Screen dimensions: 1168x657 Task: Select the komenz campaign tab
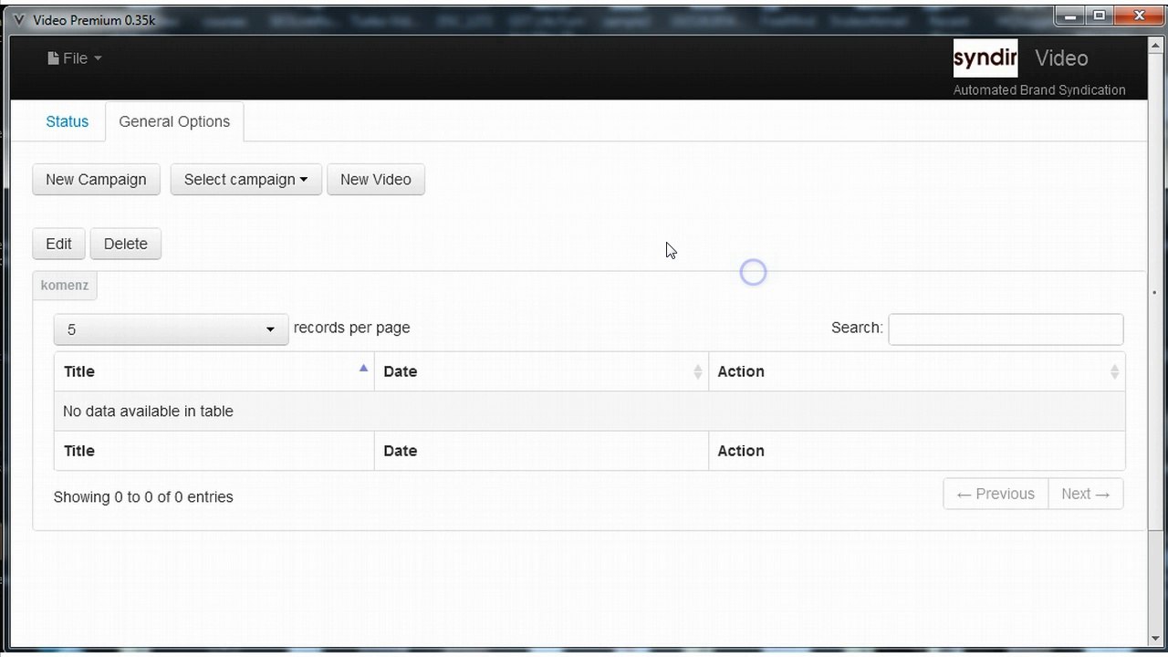(x=65, y=286)
